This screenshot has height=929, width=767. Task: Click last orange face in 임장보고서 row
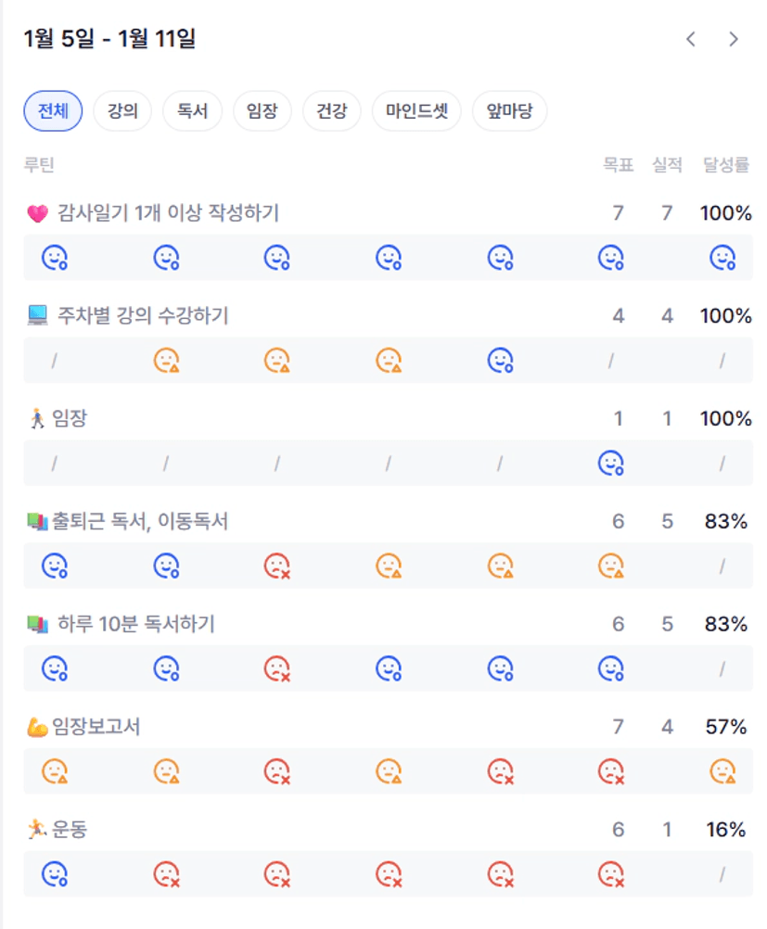pyautogui.click(x=722, y=771)
